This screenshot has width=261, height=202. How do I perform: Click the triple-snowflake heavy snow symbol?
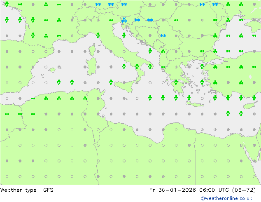pyautogui.click(x=124, y=20)
